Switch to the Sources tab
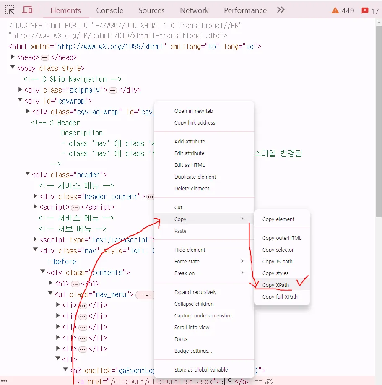 [x=151, y=10]
